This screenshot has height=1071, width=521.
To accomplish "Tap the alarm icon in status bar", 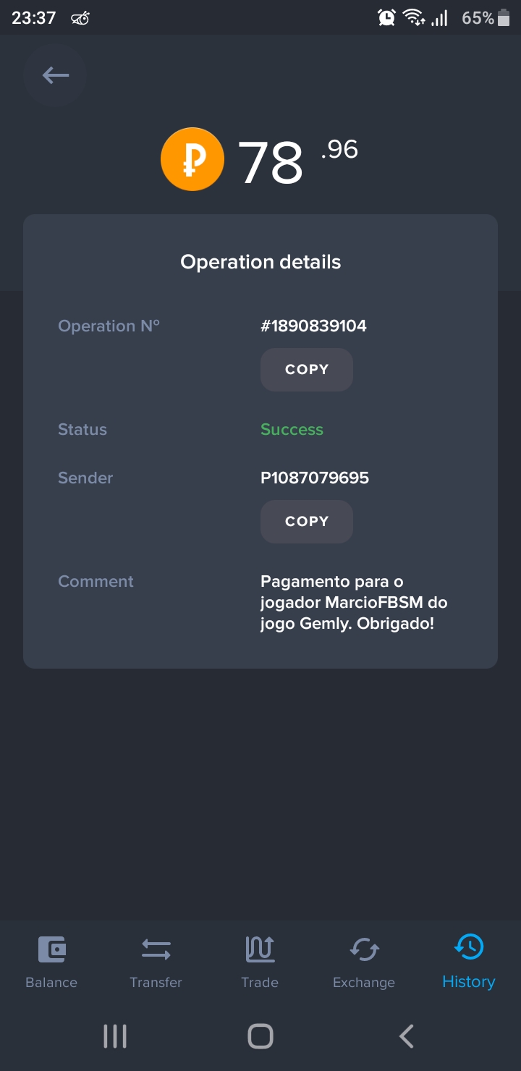I will (x=386, y=17).
